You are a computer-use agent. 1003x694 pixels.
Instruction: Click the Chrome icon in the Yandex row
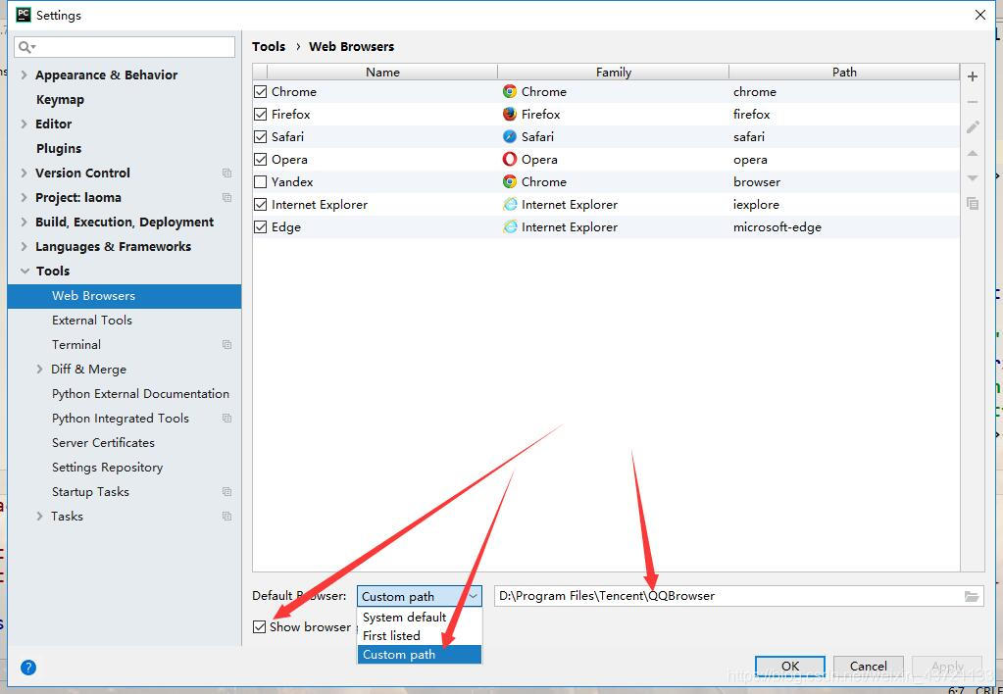coord(509,181)
